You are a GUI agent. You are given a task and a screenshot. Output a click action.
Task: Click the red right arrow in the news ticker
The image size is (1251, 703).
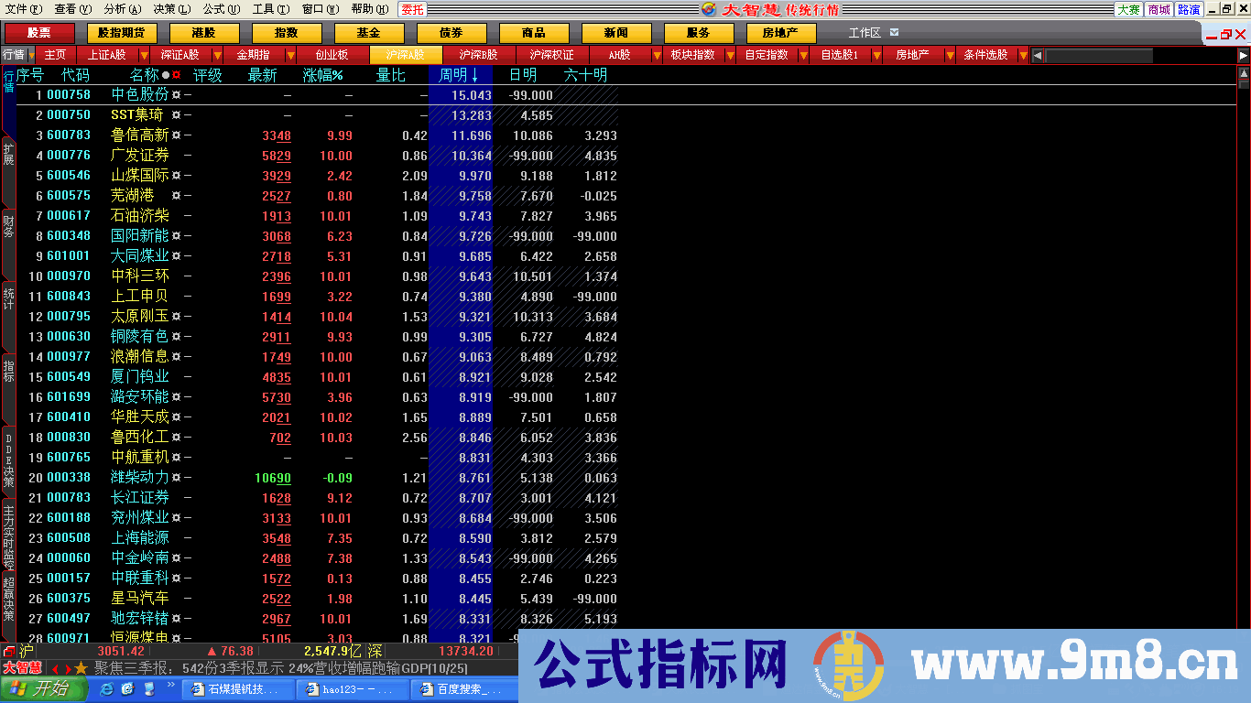pyautogui.click(x=67, y=669)
